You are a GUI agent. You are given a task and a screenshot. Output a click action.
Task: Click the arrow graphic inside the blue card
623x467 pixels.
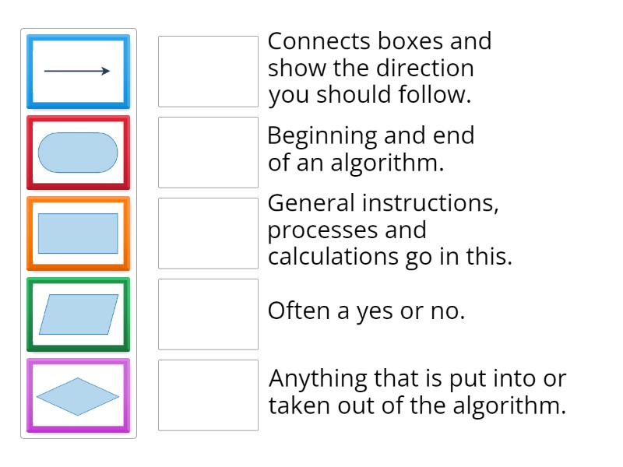(x=78, y=70)
